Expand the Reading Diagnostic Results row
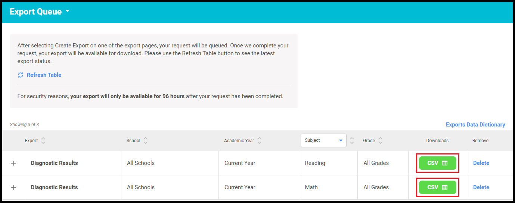The width and height of the screenshot is (515, 203). point(14,163)
